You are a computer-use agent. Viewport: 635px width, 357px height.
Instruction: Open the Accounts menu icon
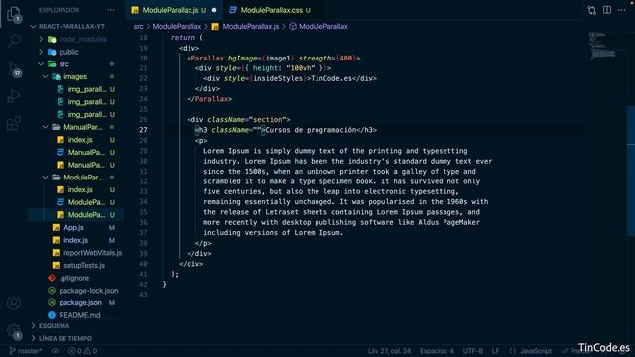[x=14, y=302]
